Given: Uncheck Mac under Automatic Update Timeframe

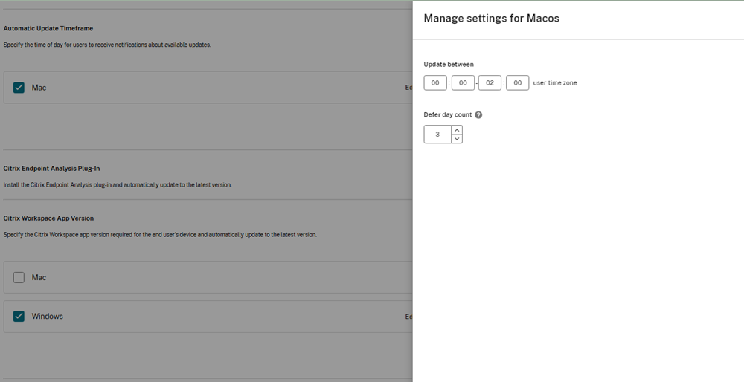Looking at the screenshot, I should [19, 88].
